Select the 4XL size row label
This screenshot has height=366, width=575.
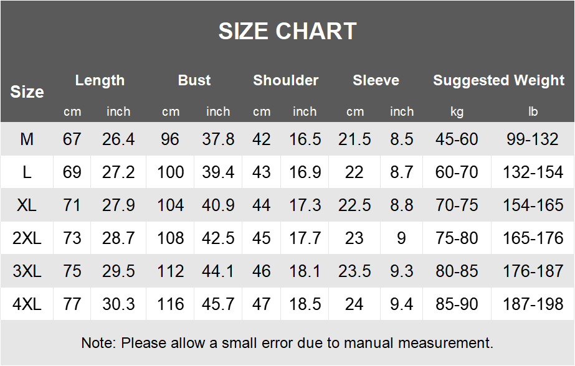[x=27, y=304]
